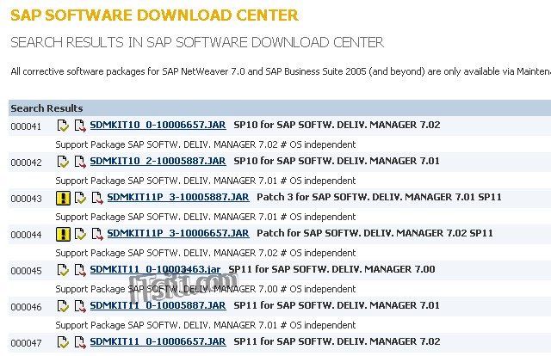Screen dimensions: 551x356
Task: Open SDMKIT11_0-10006657.JAR download link
Action: [158, 341]
